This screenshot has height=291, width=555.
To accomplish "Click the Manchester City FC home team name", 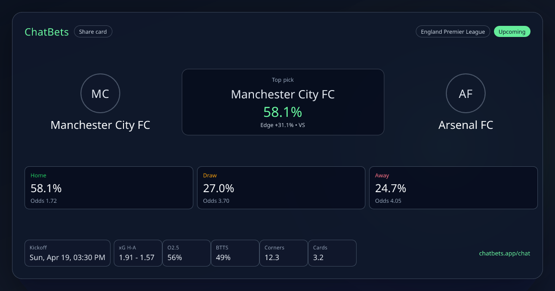I will pyautogui.click(x=100, y=125).
